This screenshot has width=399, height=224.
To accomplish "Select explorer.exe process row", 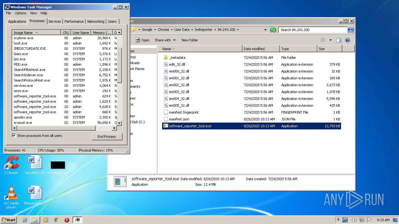I will click(x=65, y=38).
